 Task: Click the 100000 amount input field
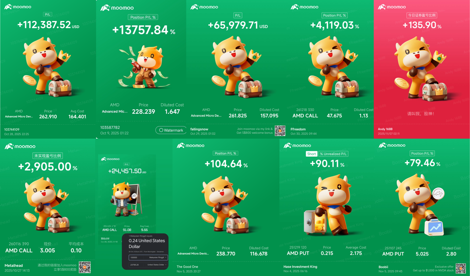pos(136,257)
